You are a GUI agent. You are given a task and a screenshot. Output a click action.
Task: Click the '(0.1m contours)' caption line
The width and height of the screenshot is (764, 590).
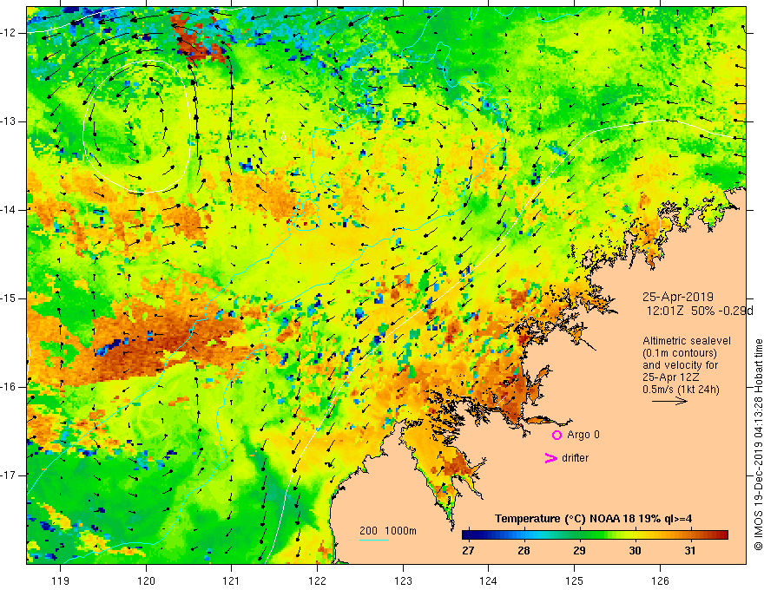pos(680,353)
